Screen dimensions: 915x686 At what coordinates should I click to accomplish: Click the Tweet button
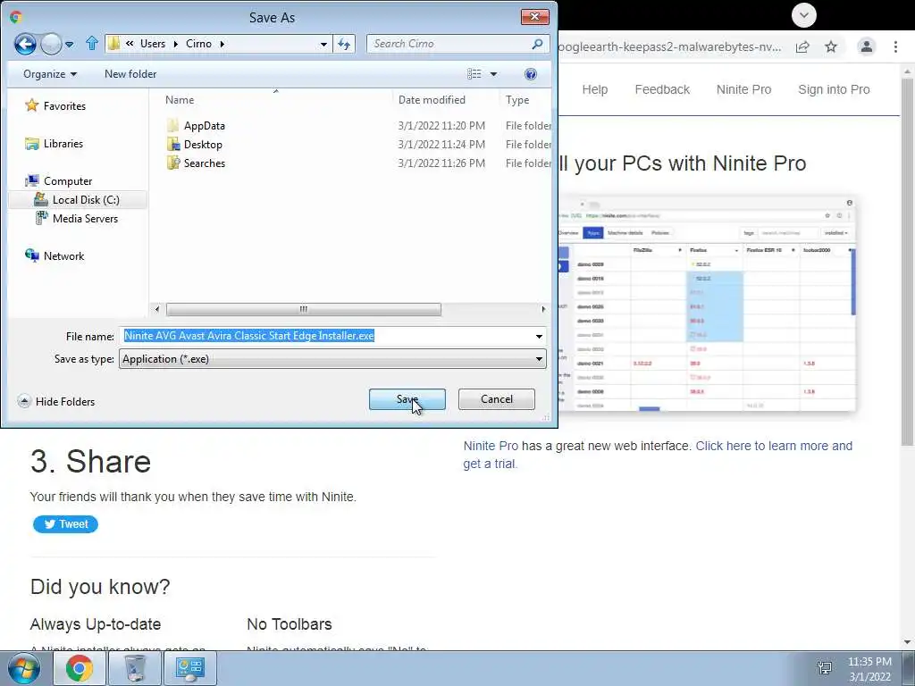click(x=65, y=523)
